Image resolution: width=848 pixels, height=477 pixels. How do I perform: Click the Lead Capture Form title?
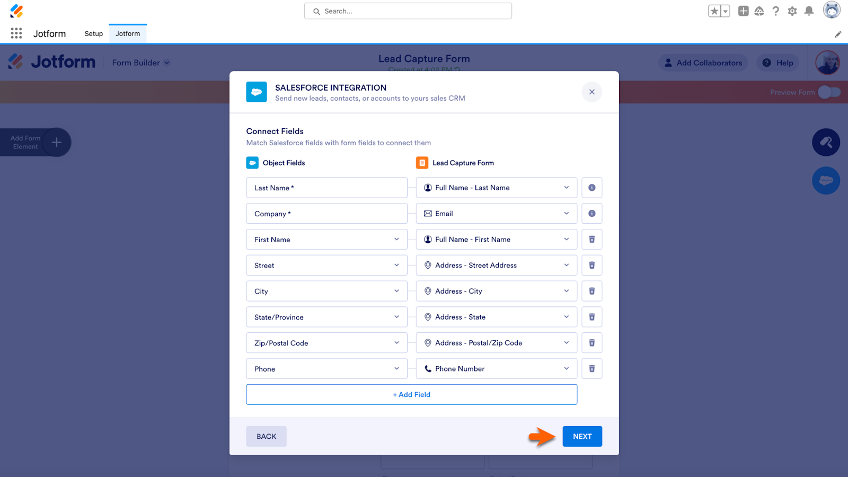[424, 59]
